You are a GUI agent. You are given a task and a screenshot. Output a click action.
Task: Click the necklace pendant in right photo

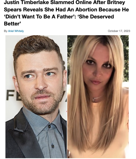tap(93, 100)
